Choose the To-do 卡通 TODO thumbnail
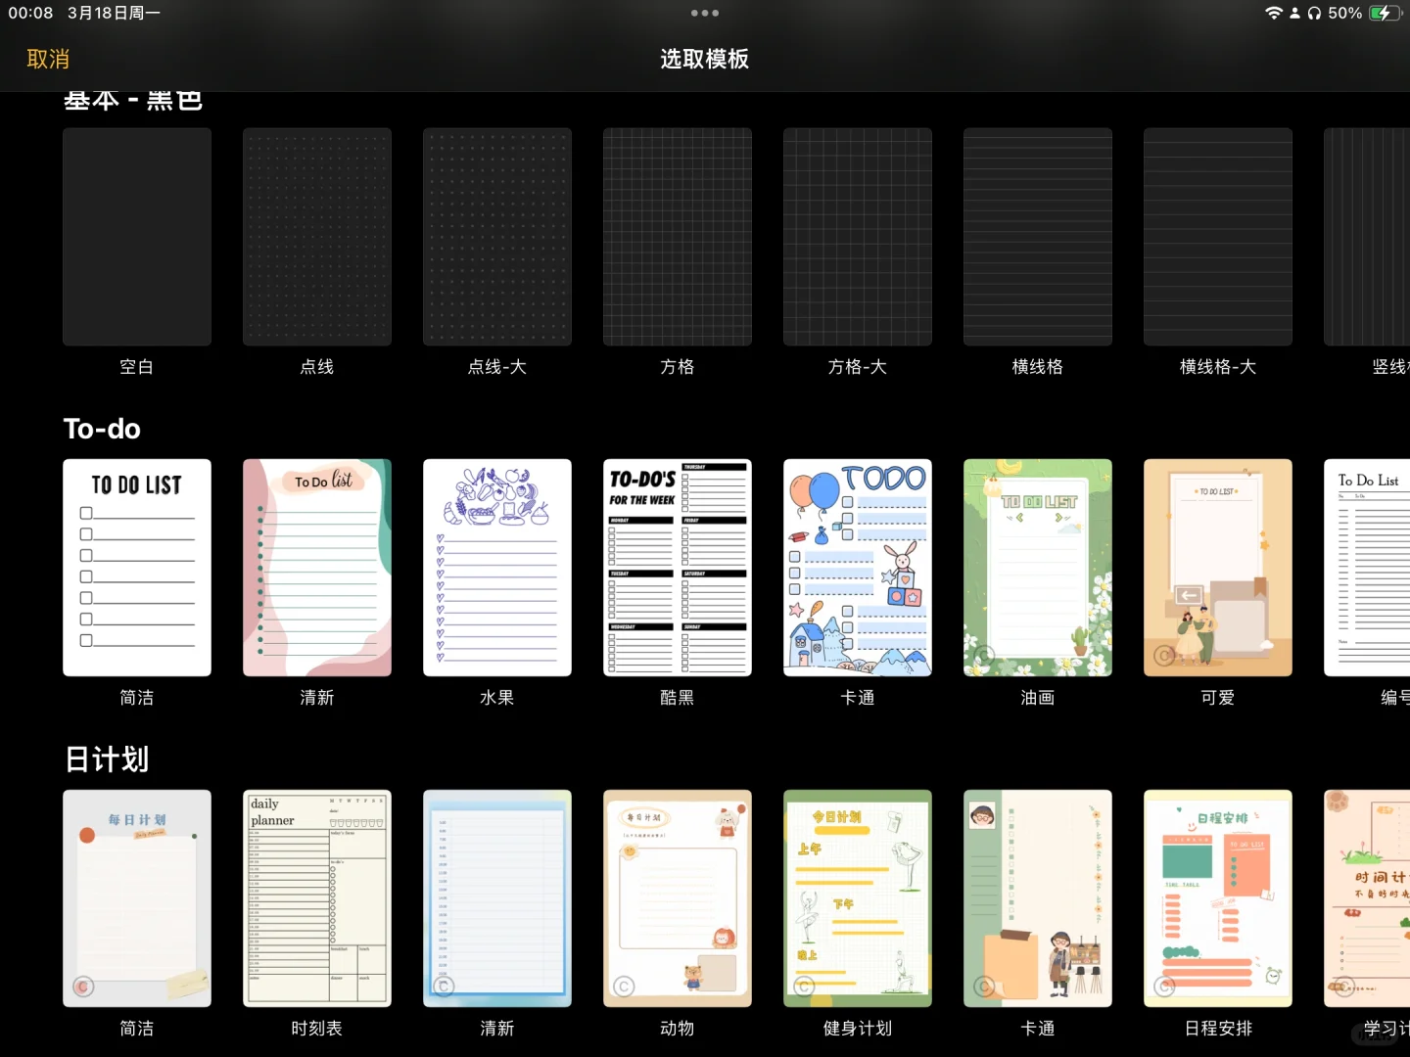The height and width of the screenshot is (1057, 1410). [x=858, y=568]
